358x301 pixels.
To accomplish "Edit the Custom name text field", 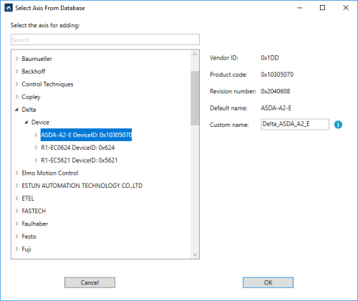I will coord(295,124).
